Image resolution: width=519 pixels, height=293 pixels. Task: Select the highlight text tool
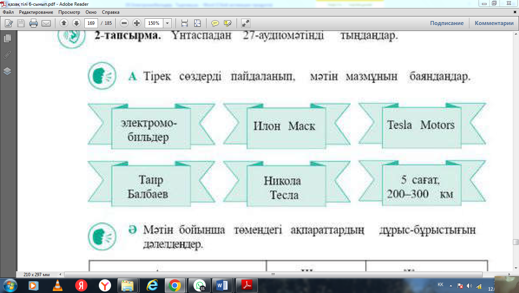pyautogui.click(x=228, y=23)
